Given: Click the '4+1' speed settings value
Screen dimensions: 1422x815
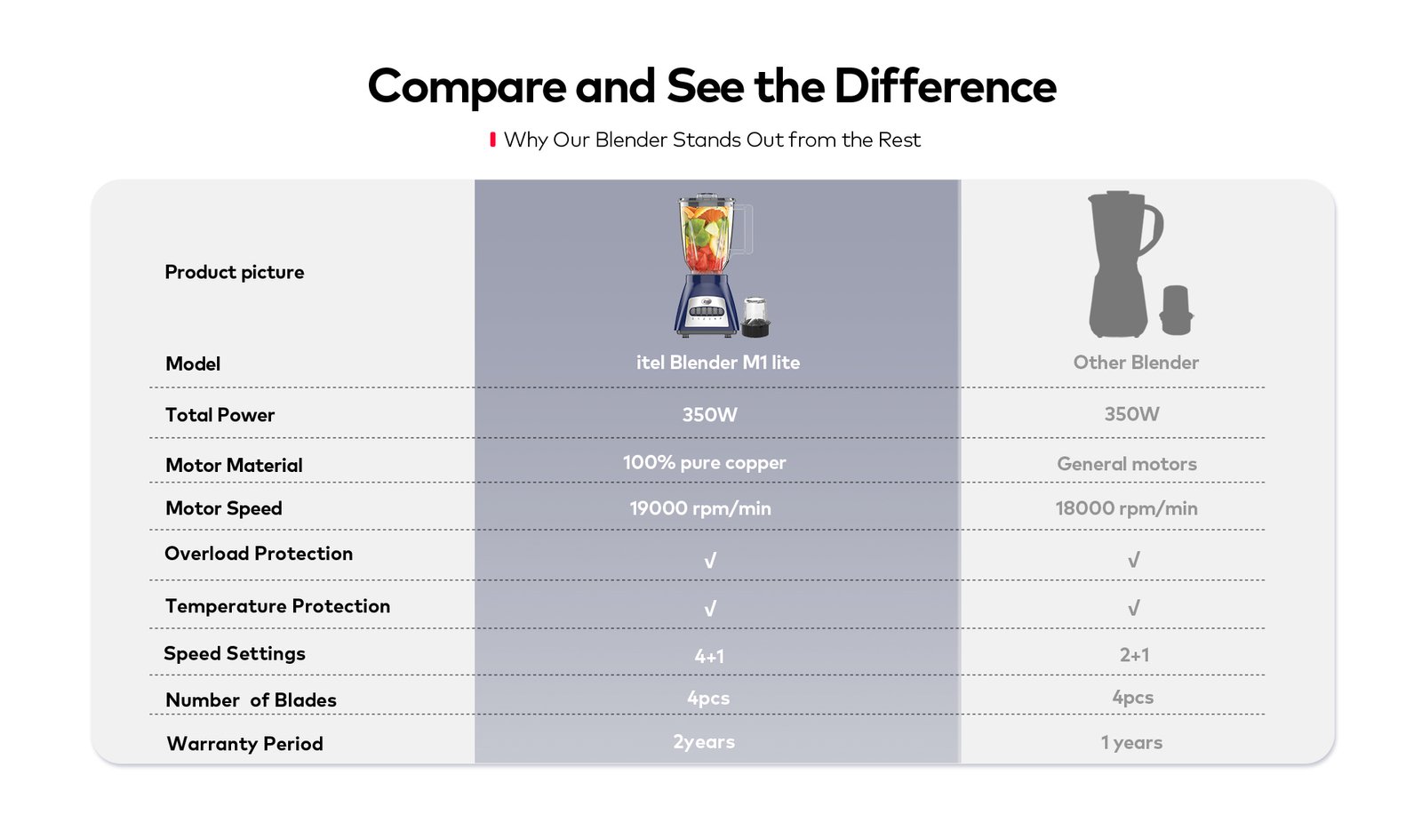Looking at the screenshot, I should 709,656.
